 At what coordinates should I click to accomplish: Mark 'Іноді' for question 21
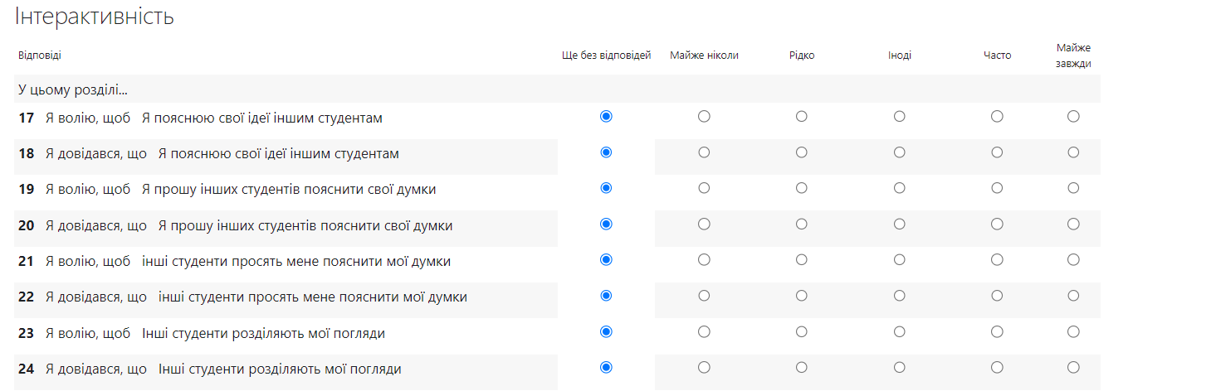(x=900, y=259)
